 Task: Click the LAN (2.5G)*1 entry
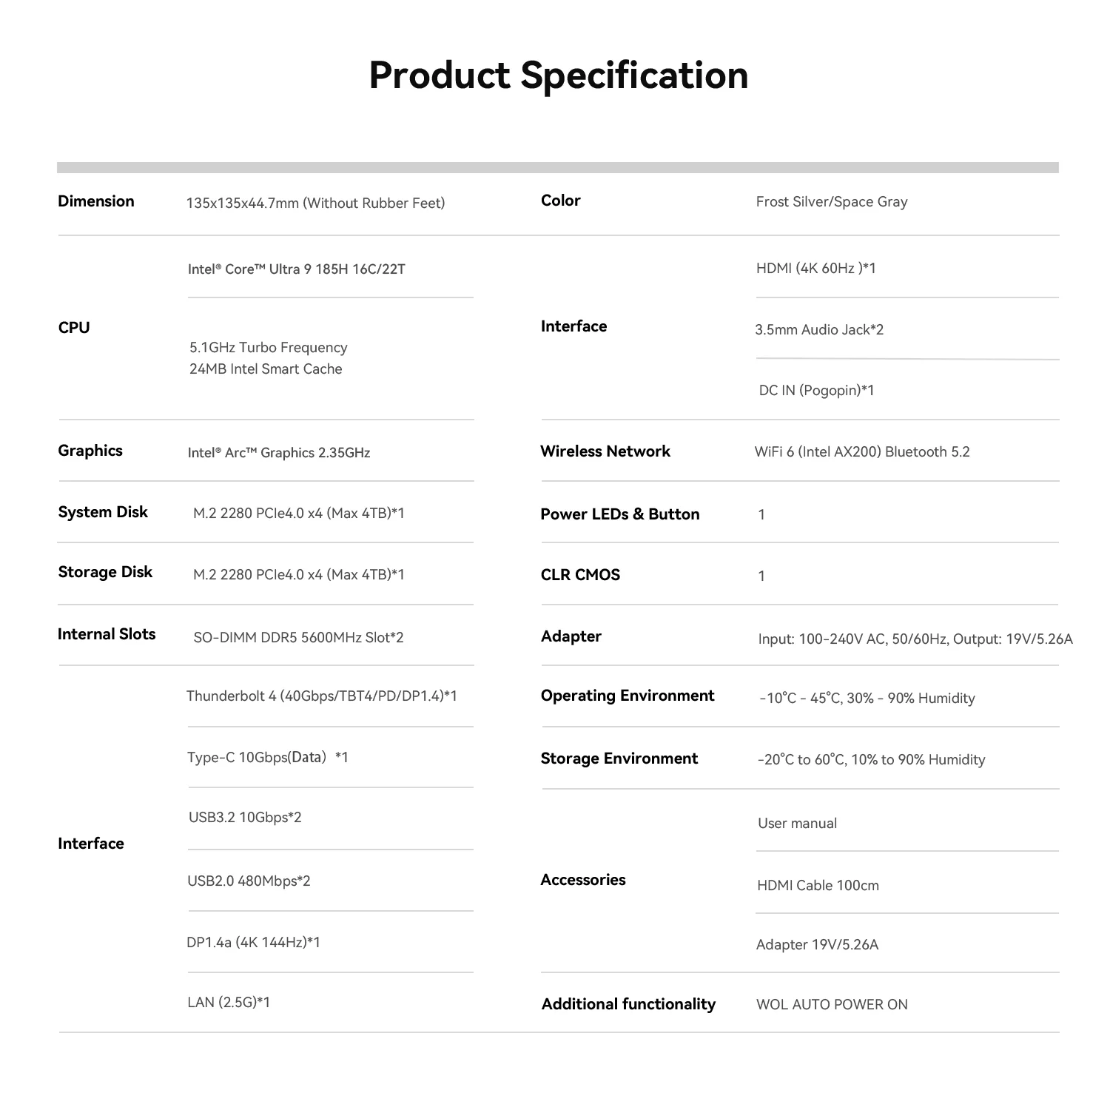click(229, 1003)
